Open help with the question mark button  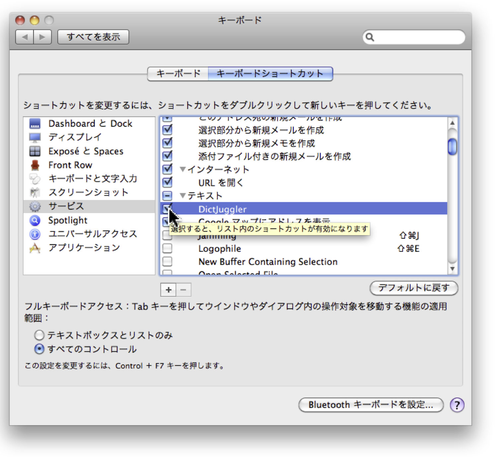pyautogui.click(x=457, y=405)
